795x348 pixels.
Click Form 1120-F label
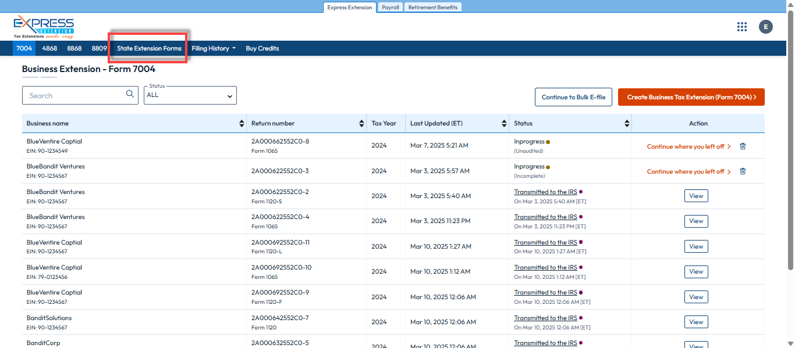tap(267, 302)
